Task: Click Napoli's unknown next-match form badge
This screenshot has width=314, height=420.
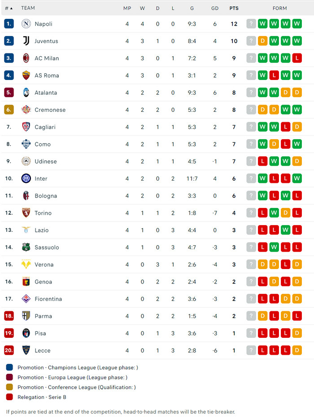Action: pyautogui.click(x=251, y=24)
